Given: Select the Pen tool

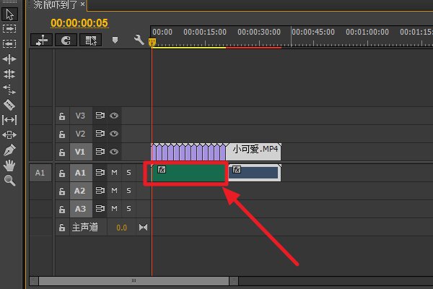Looking at the screenshot, I should click(9, 150).
